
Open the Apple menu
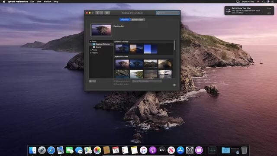4,2
